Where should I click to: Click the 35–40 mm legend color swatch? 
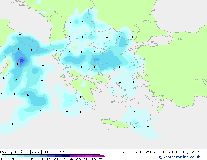pyautogui.click(x=81, y=156)
